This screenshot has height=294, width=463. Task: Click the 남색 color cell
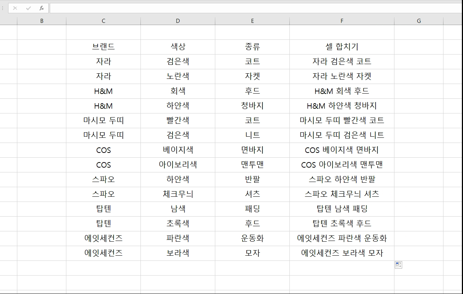pos(178,209)
